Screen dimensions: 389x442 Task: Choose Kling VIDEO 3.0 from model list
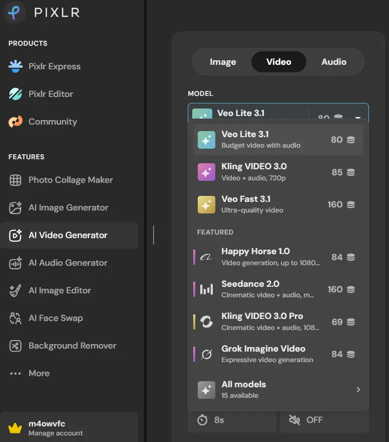pos(278,172)
